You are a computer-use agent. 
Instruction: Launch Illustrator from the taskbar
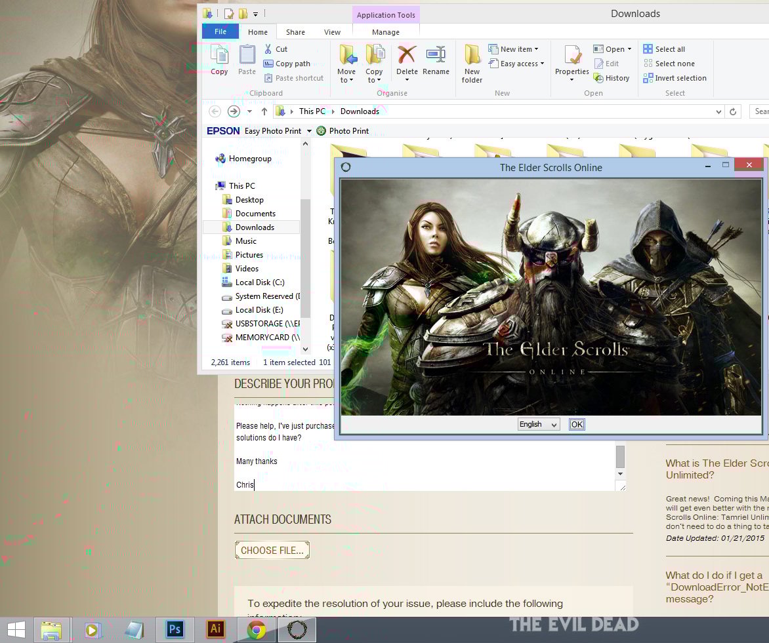click(x=216, y=630)
